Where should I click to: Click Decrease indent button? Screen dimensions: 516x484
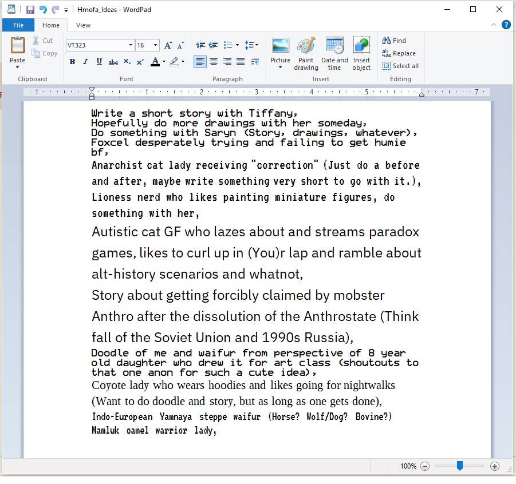(200, 45)
